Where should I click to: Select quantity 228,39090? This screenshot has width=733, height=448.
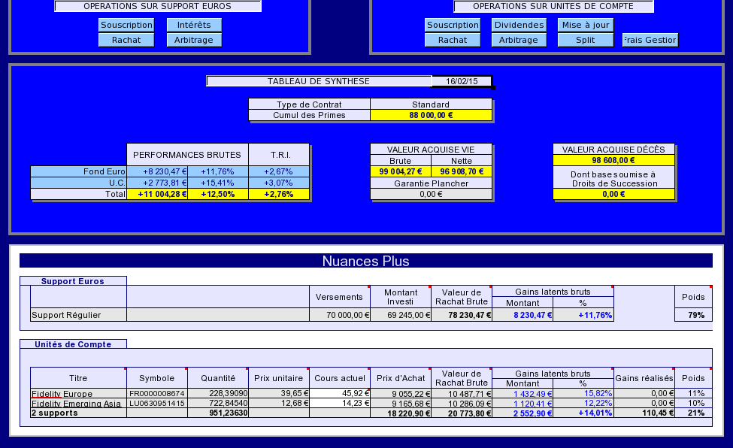point(218,394)
